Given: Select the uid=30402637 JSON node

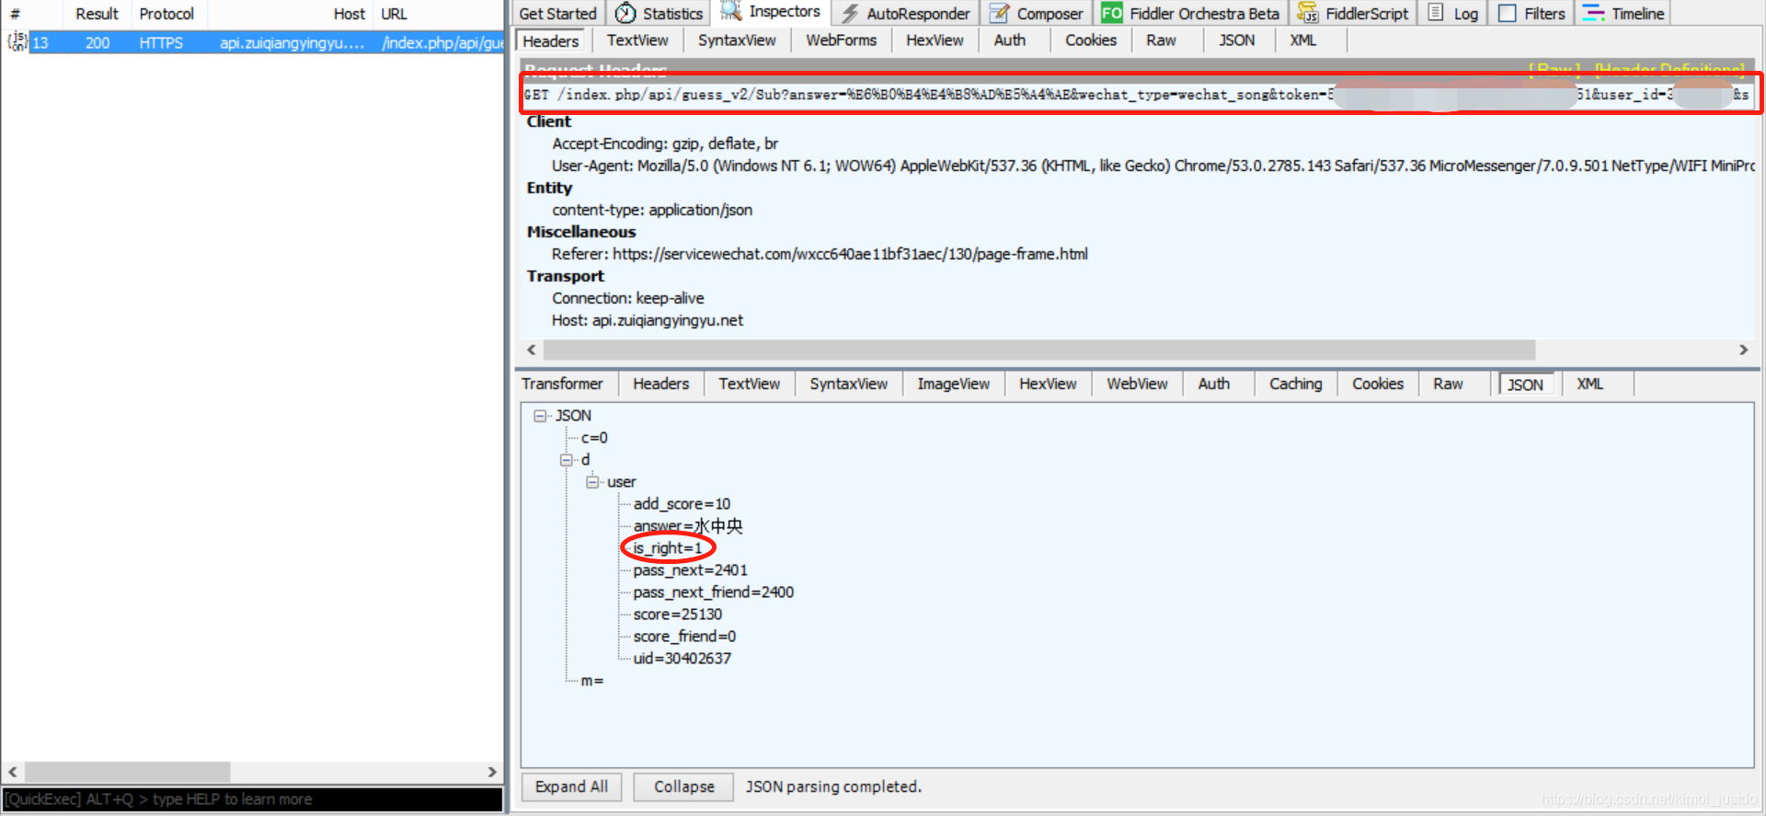Looking at the screenshot, I should pyautogui.click(x=682, y=659).
